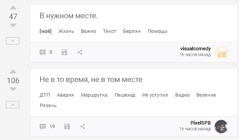Open the 19 comments of PixelSPB's post
Screen dimensions: 239x140
47,126
